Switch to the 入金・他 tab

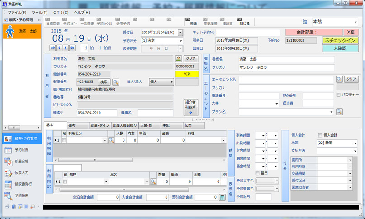[150, 126]
